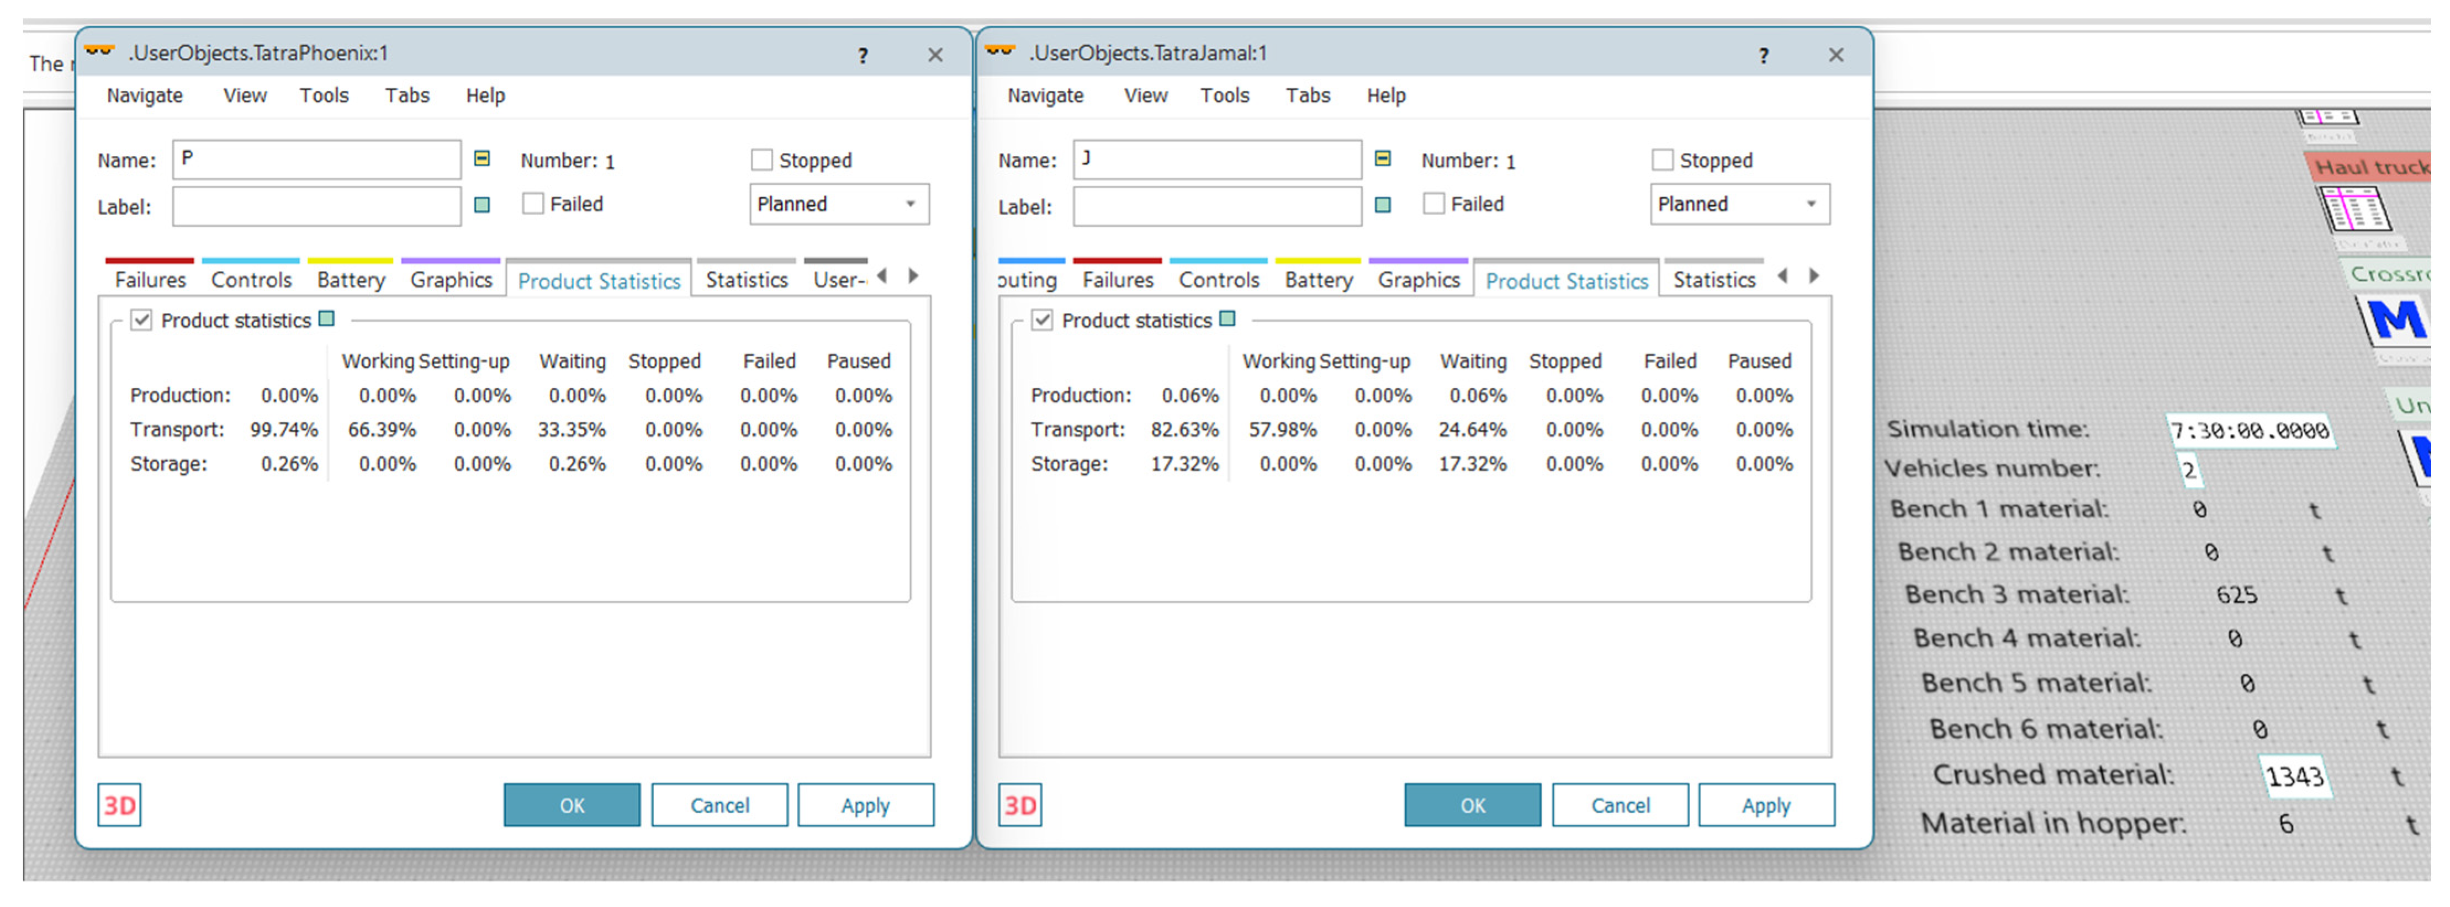2450x907 pixels.
Task: Uncheck Product statistics in TatraPhoenix dialog
Action: click(x=142, y=319)
